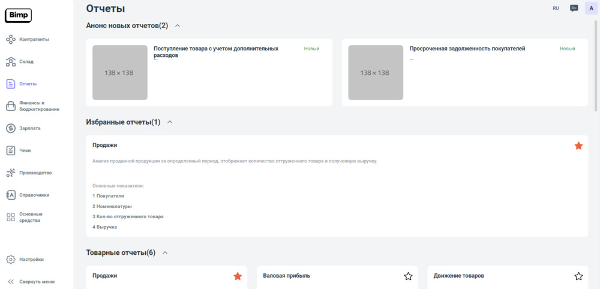
Task: Open the user avatar A profile
Action: (591, 8)
